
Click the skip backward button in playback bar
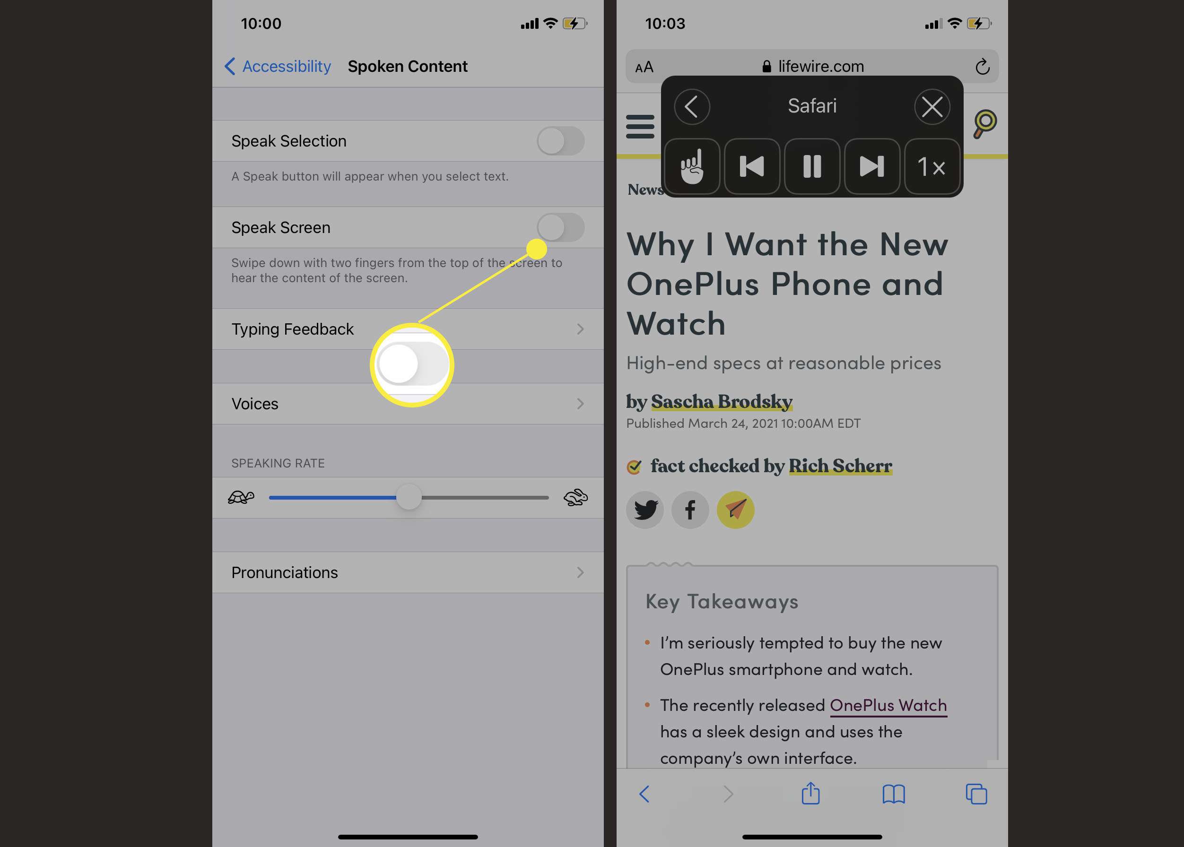[752, 166]
